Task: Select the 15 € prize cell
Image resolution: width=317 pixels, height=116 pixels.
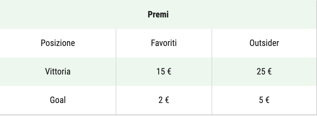Action: 164,72
